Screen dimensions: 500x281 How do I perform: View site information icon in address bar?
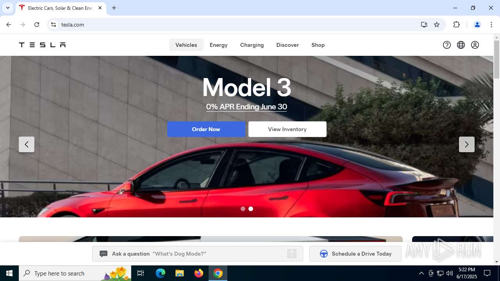coord(54,25)
